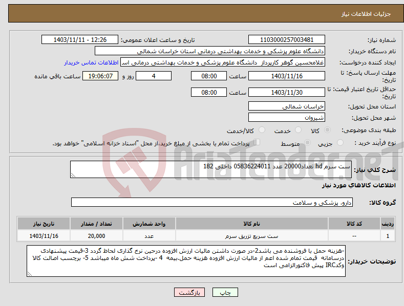
Task: Click the توضیحات خریدار text area
Action: click(x=186, y=261)
